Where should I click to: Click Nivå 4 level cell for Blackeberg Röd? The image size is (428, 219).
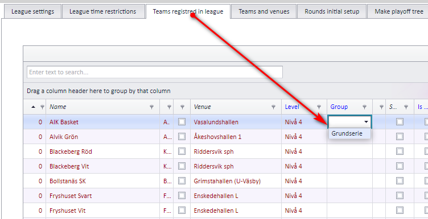coord(304,151)
